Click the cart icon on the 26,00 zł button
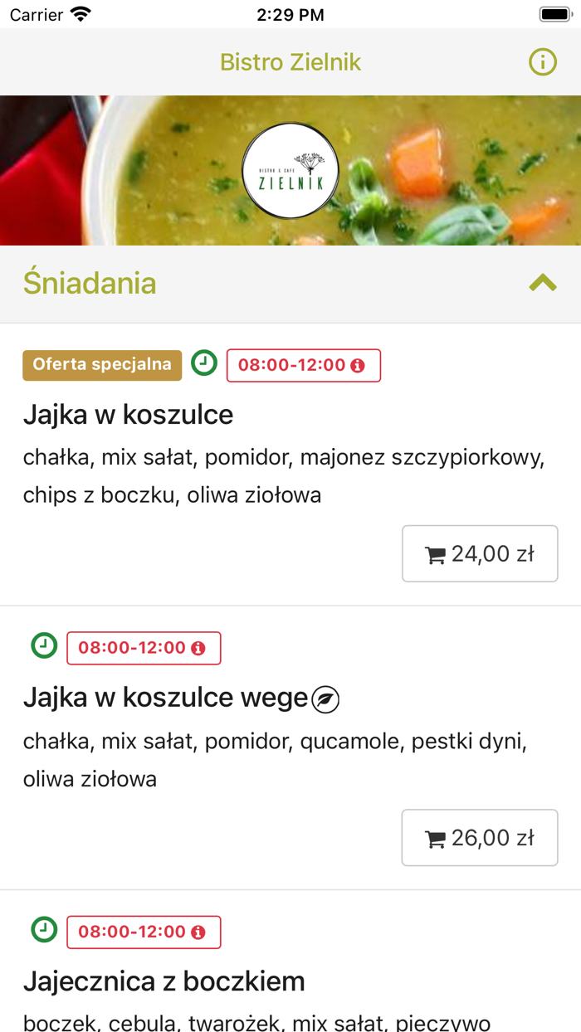Viewport: 581px width, 1032px height. tap(436, 837)
